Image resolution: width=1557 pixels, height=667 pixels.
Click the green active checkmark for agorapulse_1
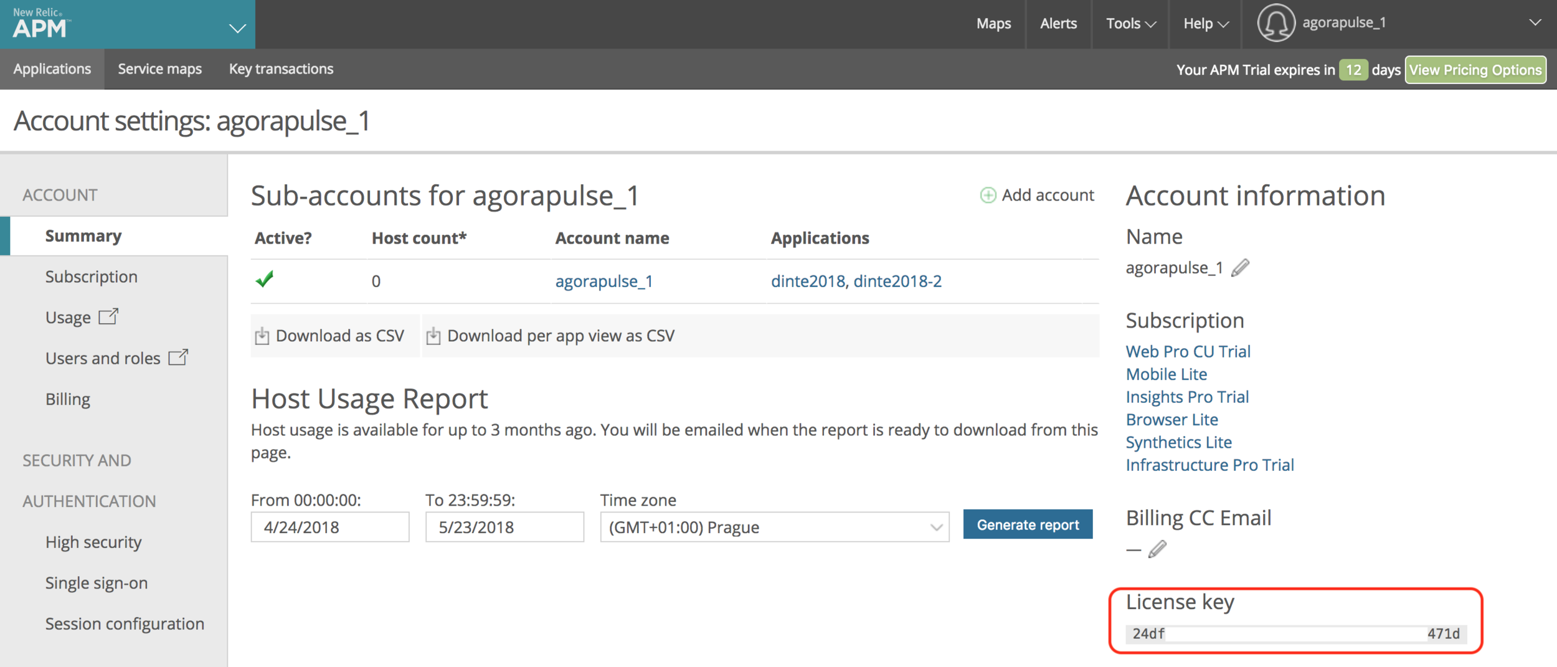(x=265, y=279)
